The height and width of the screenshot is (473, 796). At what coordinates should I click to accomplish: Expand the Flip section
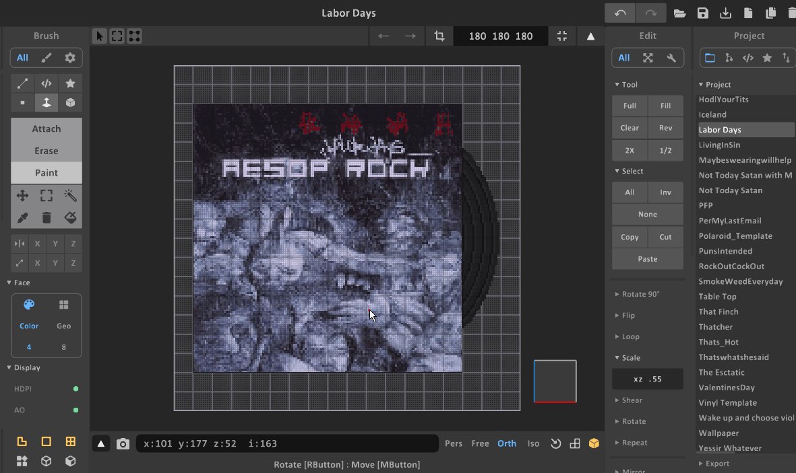click(625, 316)
